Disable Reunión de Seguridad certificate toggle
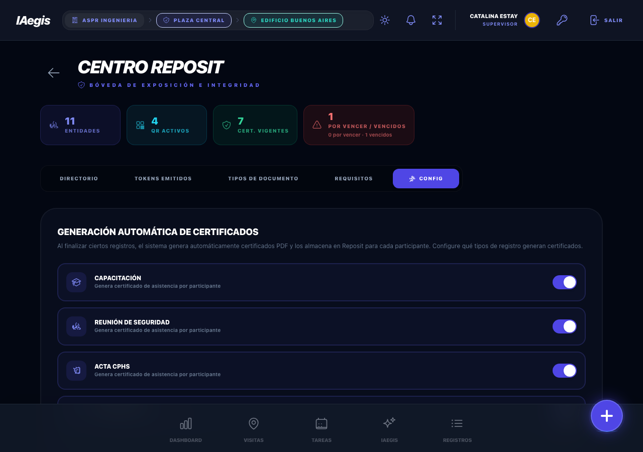This screenshot has width=643, height=452. 565,326
